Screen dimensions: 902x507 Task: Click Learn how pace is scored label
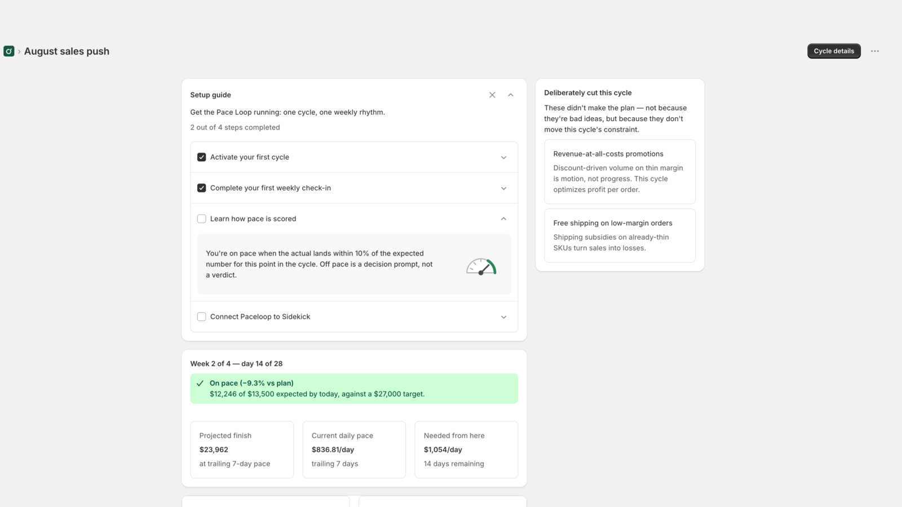pyautogui.click(x=253, y=219)
